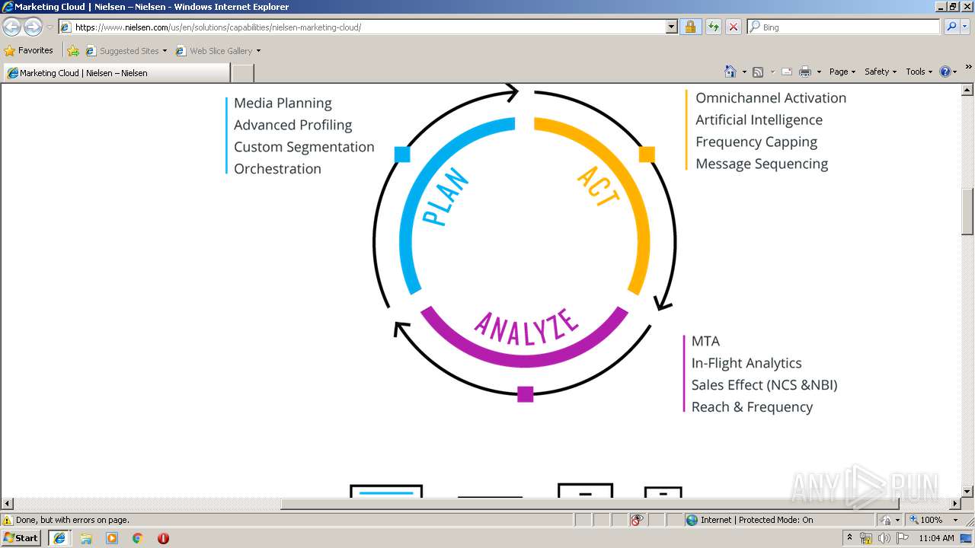Click the Start button
Image resolution: width=975 pixels, height=548 pixels.
pyautogui.click(x=21, y=538)
